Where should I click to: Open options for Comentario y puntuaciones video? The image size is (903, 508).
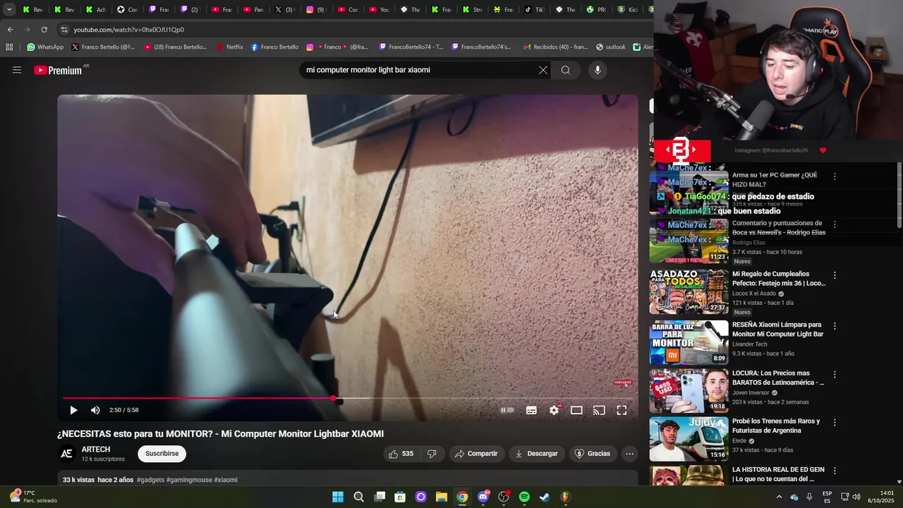pyautogui.click(x=835, y=224)
